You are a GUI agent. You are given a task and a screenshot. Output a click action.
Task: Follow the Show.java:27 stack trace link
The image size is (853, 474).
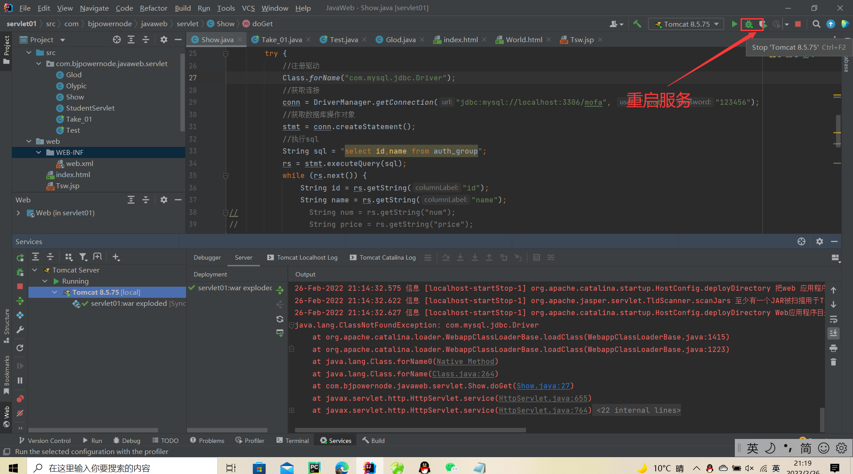[x=543, y=386]
